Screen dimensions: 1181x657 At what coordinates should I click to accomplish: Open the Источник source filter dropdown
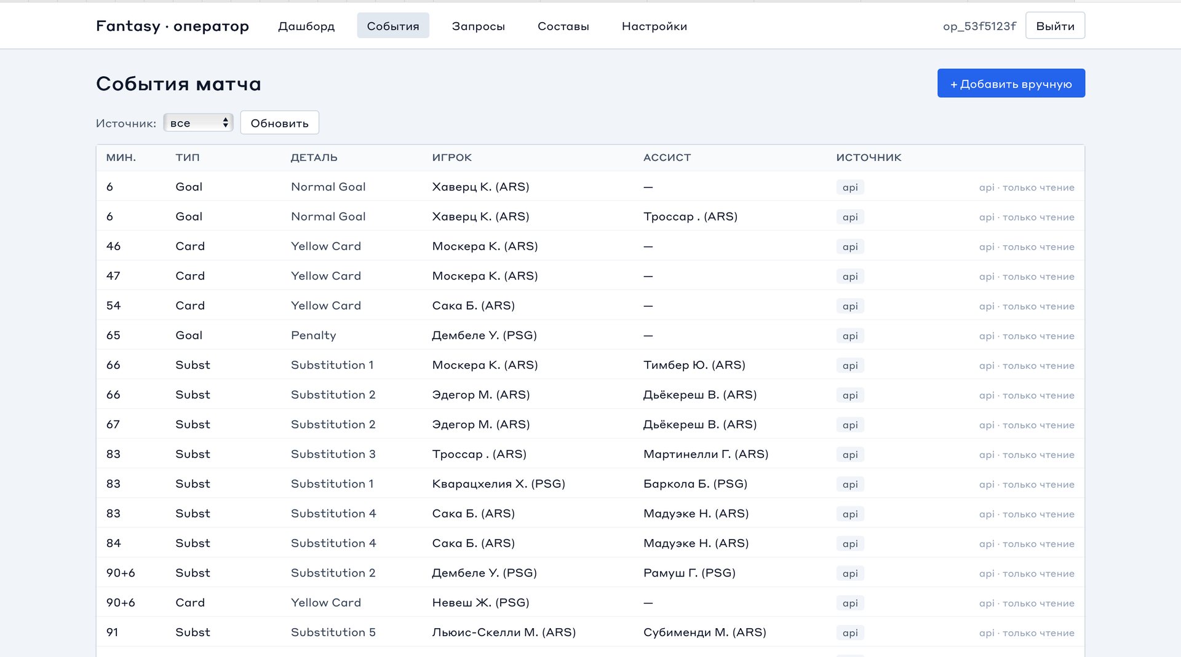[x=198, y=123]
